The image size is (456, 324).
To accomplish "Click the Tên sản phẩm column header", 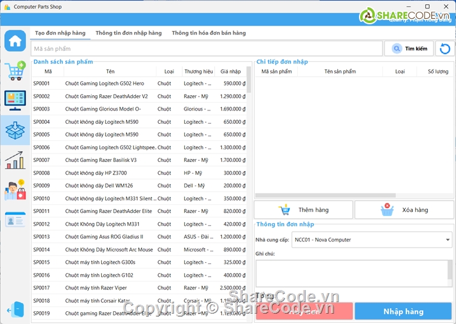I will pyautogui.click(x=340, y=72).
